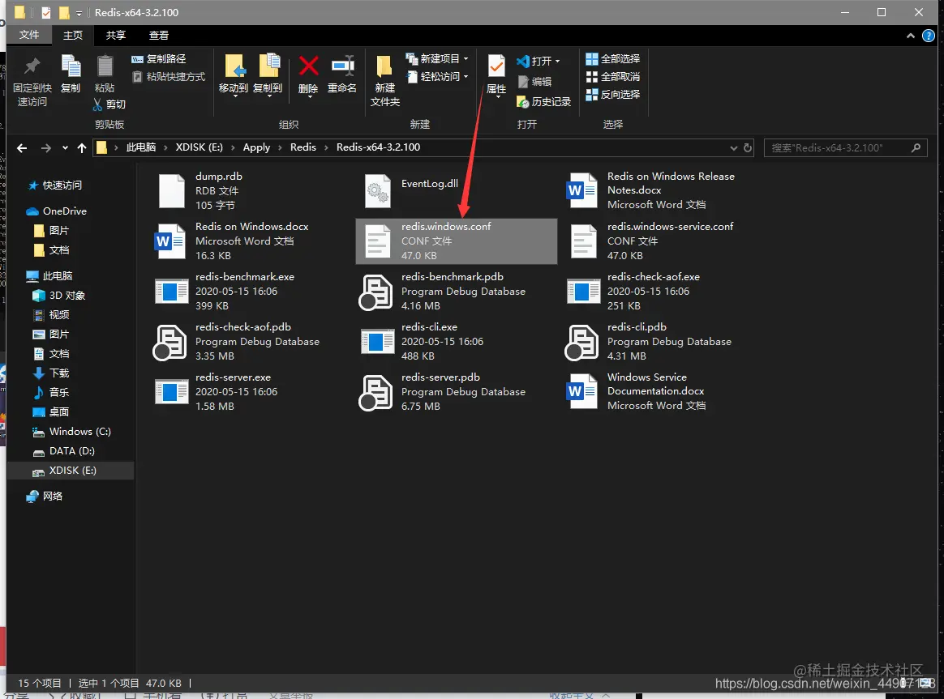The image size is (944, 699).
Task: Switch to the Share ribbon tab
Action: click(x=116, y=36)
